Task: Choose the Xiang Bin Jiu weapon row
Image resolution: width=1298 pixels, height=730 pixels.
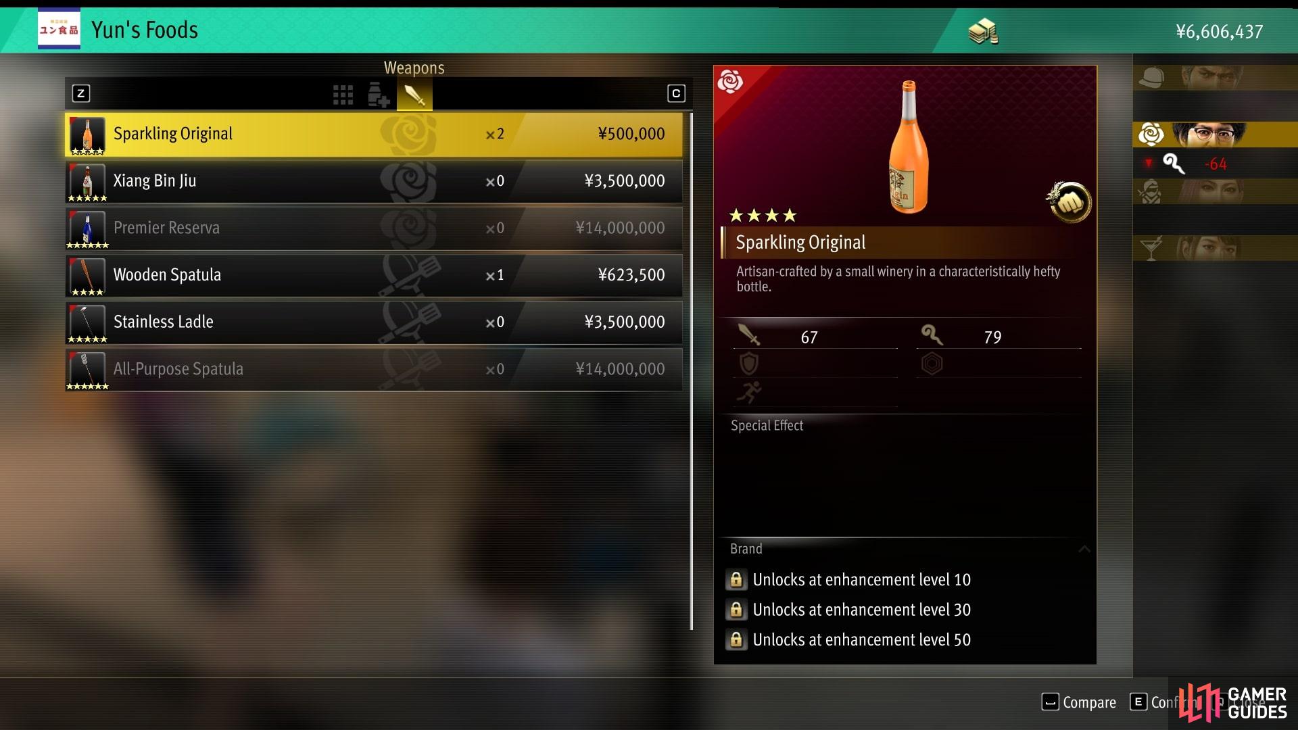Action: (x=374, y=181)
